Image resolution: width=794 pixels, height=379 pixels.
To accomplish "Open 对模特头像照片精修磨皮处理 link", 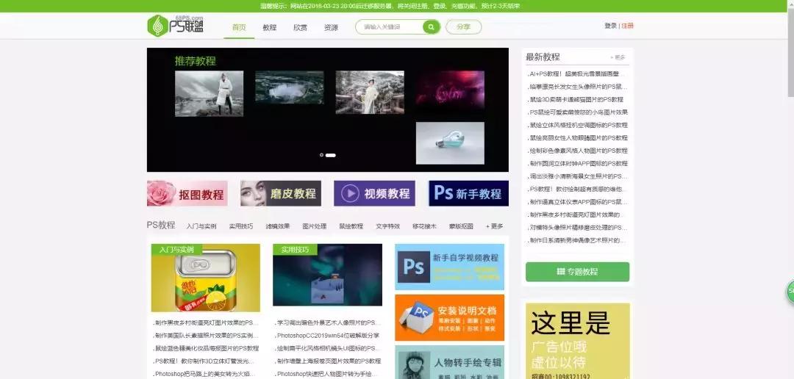I will coord(577,228).
